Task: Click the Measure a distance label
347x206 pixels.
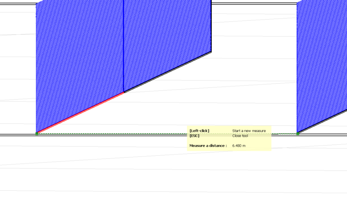Action: point(207,146)
